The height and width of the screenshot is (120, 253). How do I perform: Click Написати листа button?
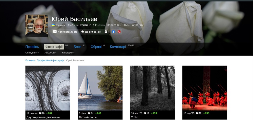tap(65, 32)
